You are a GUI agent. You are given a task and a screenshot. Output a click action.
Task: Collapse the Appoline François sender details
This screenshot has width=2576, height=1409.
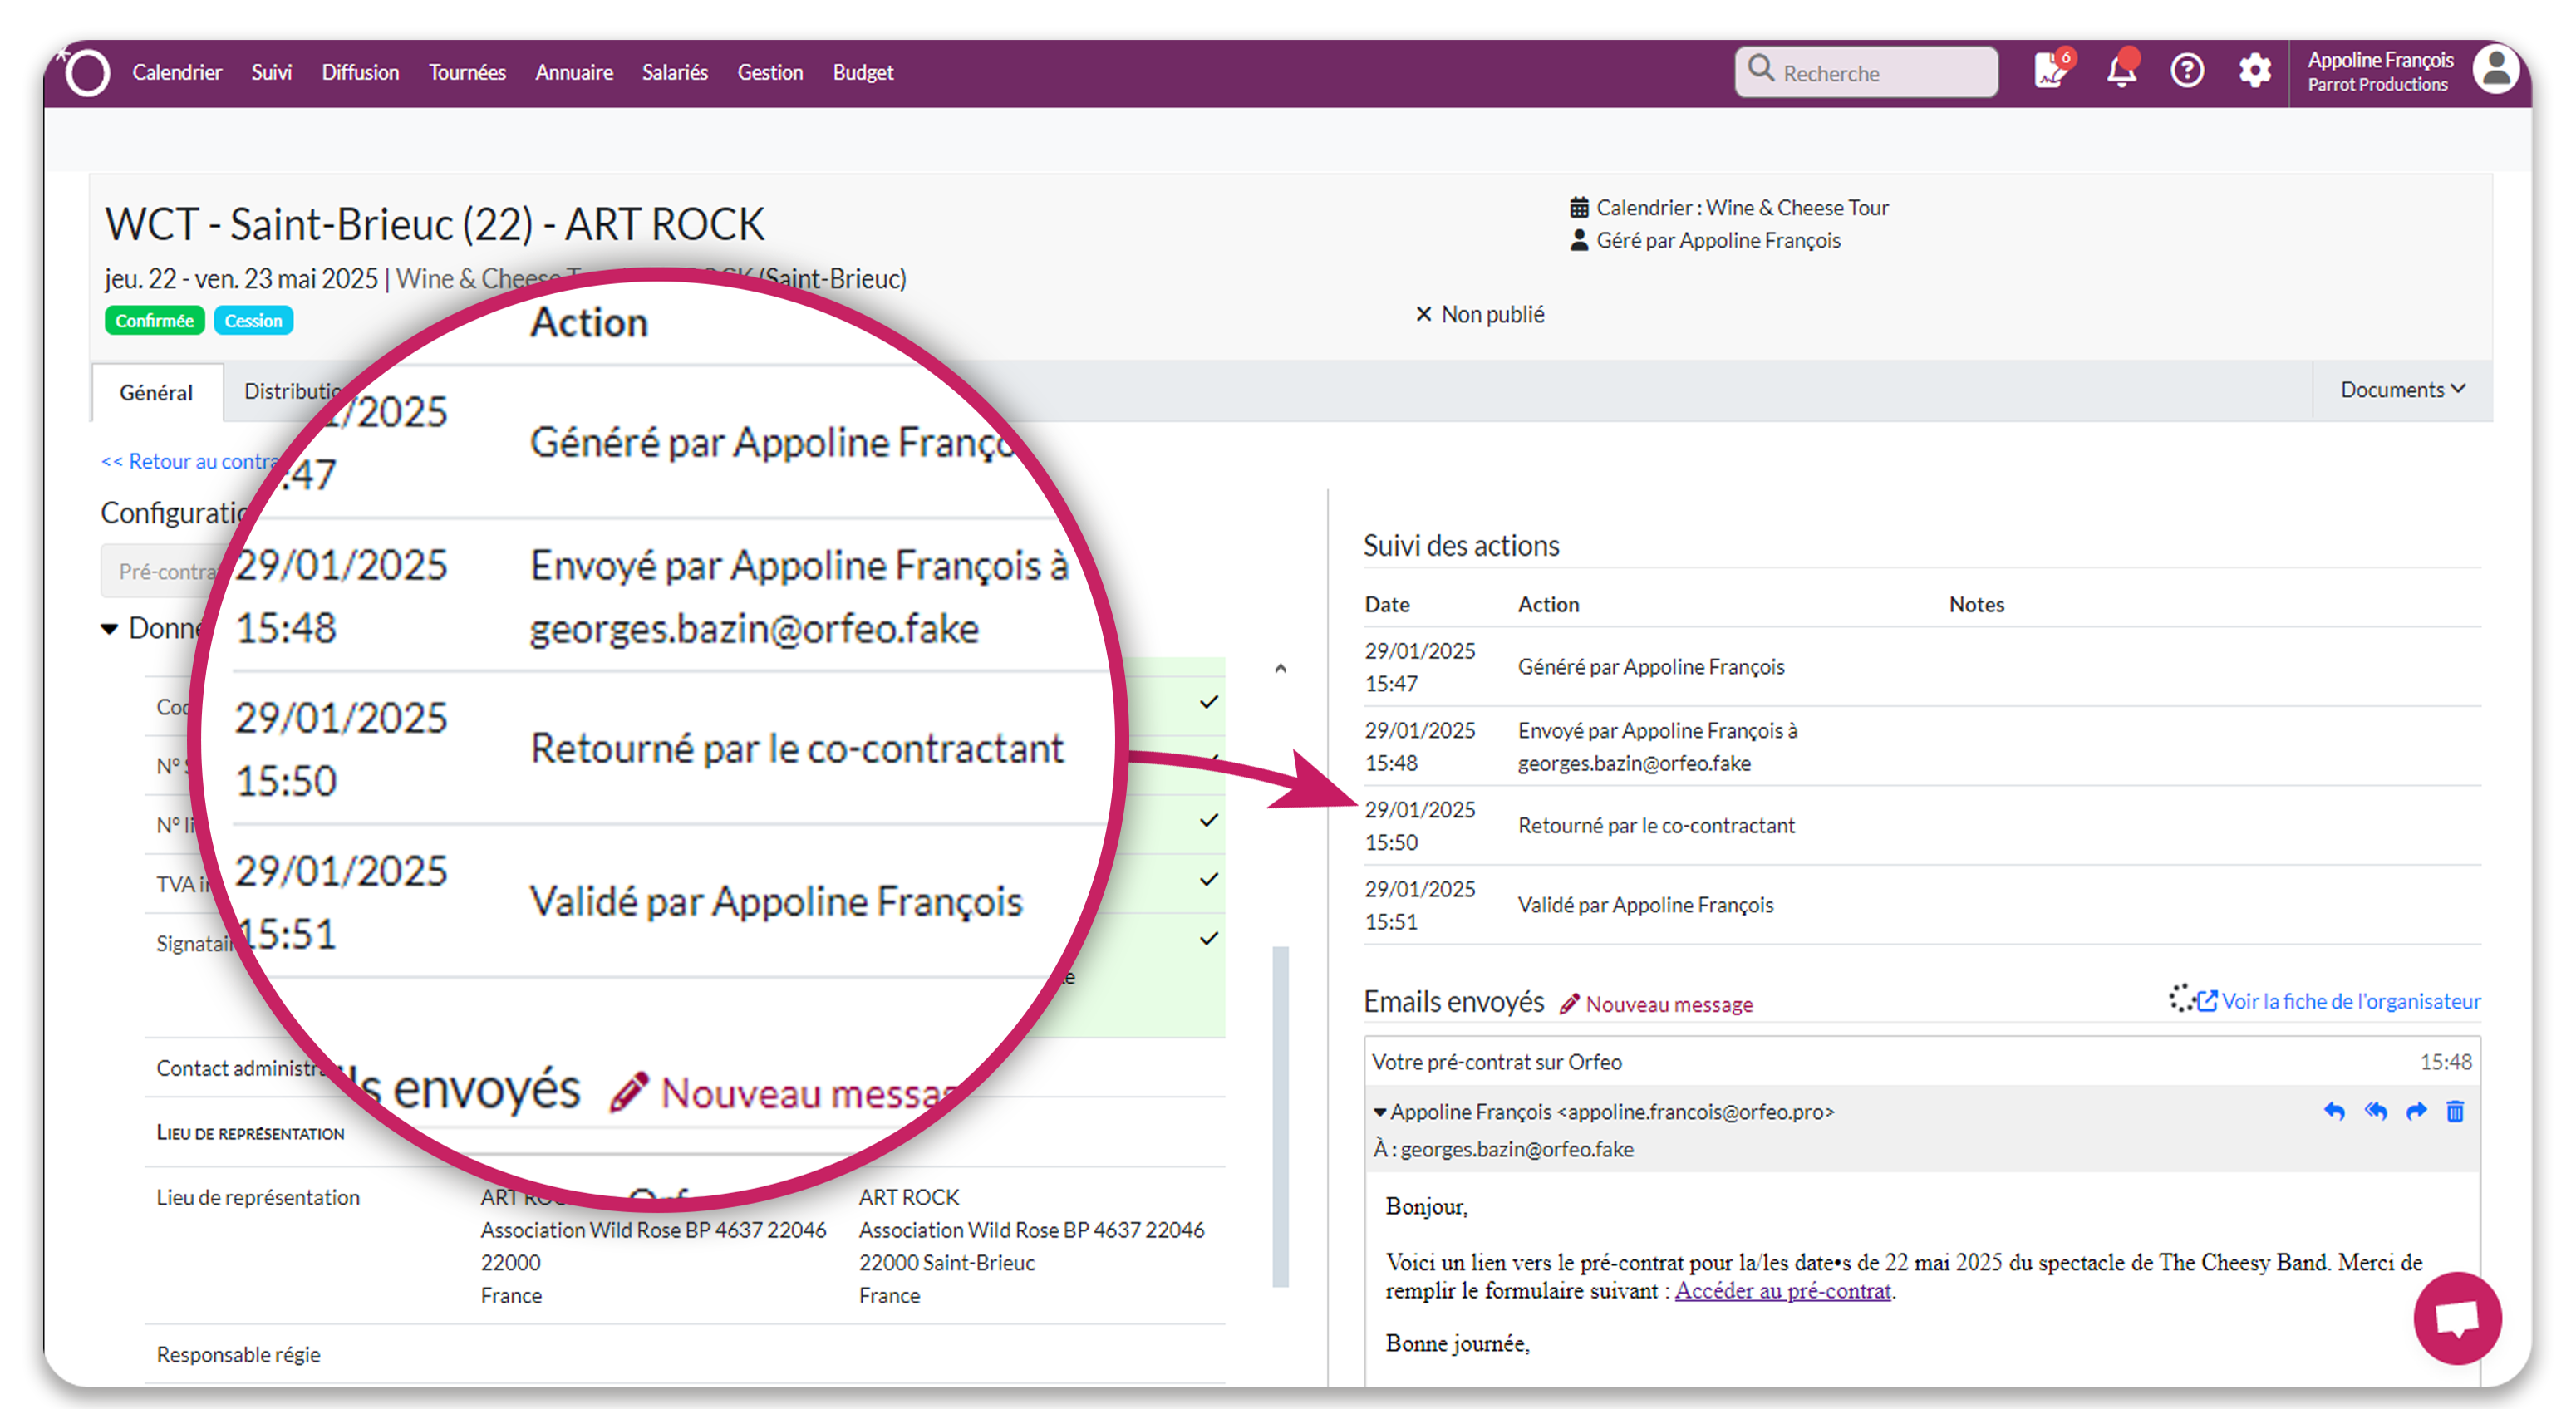point(1380,1112)
